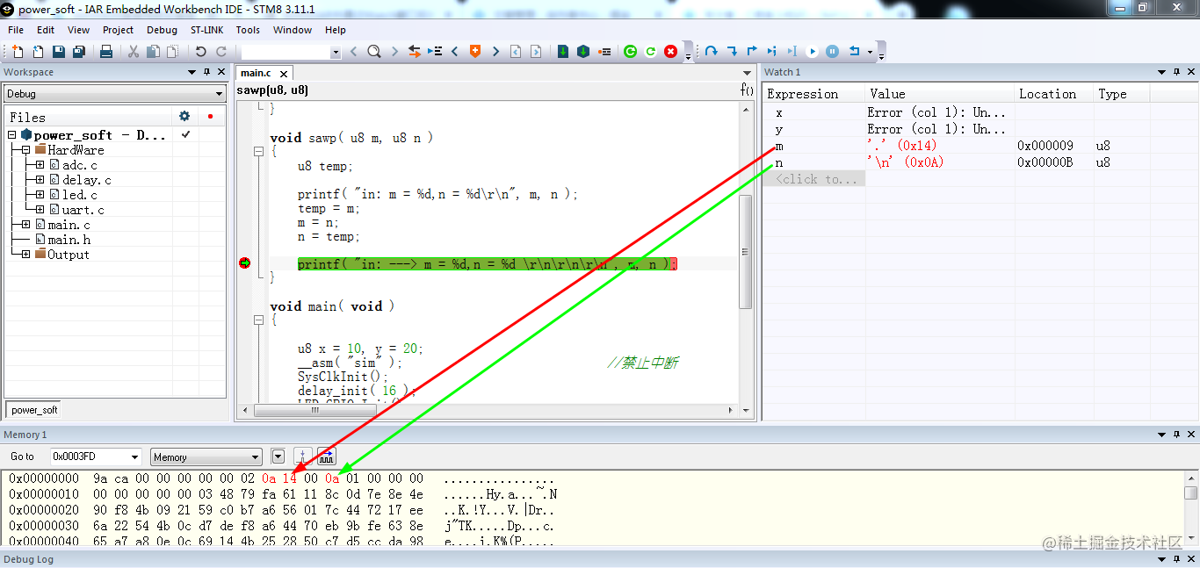Open the Memory panel context menu button
Image resolution: width=1200 pixels, height=568 pixels.
278,457
